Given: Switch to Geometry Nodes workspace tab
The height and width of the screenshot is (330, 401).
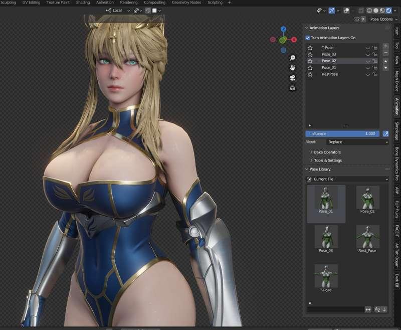Looking at the screenshot, I should pos(186,3).
